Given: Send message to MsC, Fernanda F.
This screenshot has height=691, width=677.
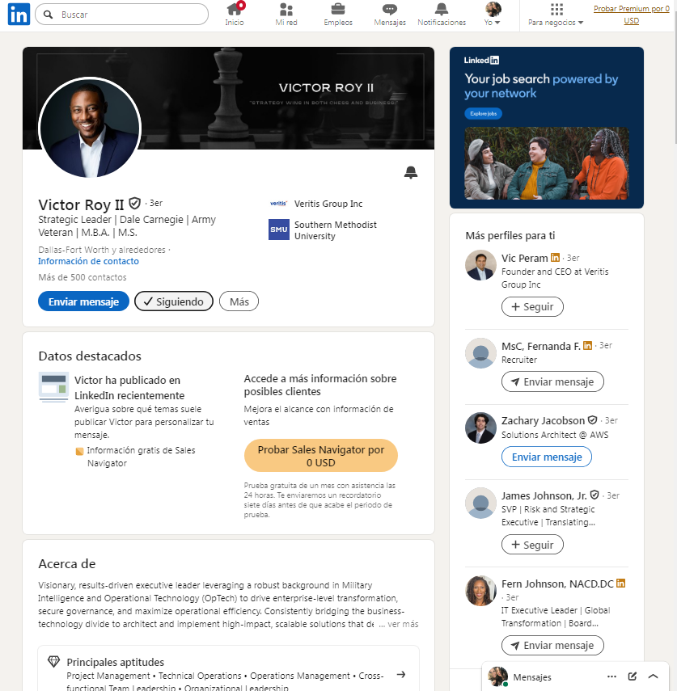Looking at the screenshot, I should 552,381.
